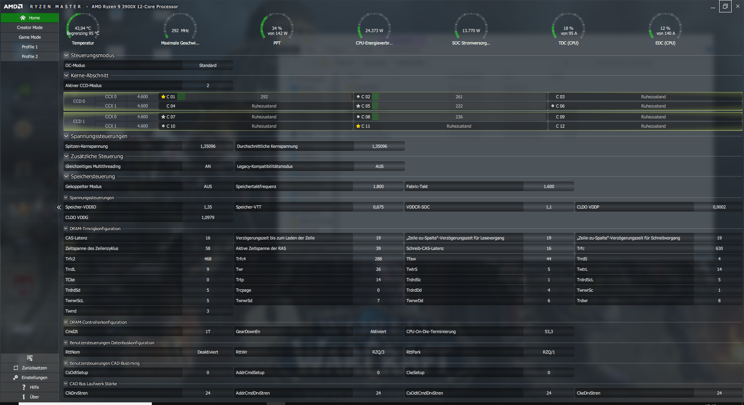Click Gleichzeitiges Multithreading AN value
744x405 pixels.
coord(208,166)
